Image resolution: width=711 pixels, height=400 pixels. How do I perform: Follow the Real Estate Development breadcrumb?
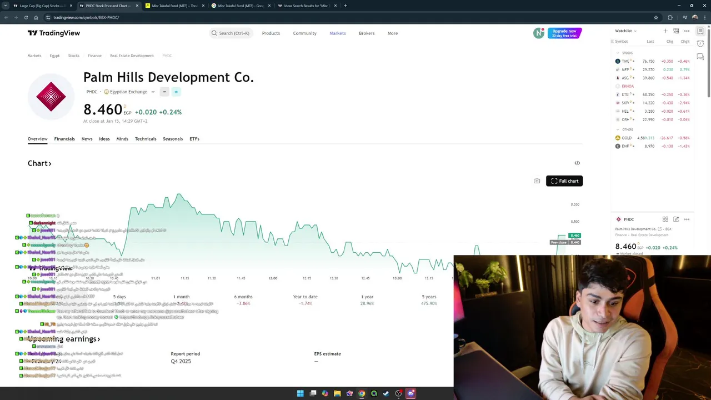click(132, 56)
